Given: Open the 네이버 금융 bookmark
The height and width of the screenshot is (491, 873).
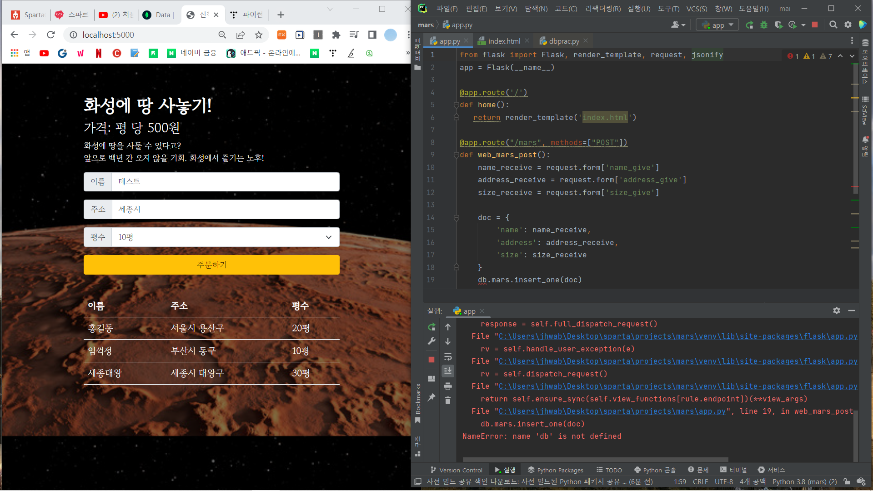Looking at the screenshot, I should point(191,53).
